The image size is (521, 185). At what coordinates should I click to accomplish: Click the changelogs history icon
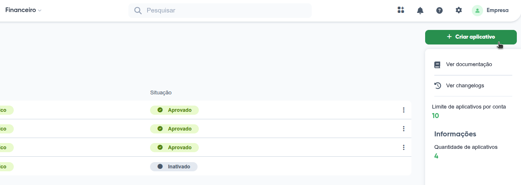point(437,86)
